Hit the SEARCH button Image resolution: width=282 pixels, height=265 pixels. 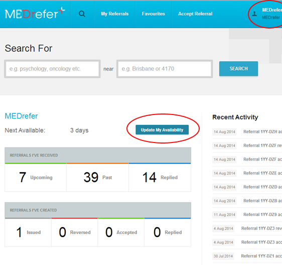238,68
